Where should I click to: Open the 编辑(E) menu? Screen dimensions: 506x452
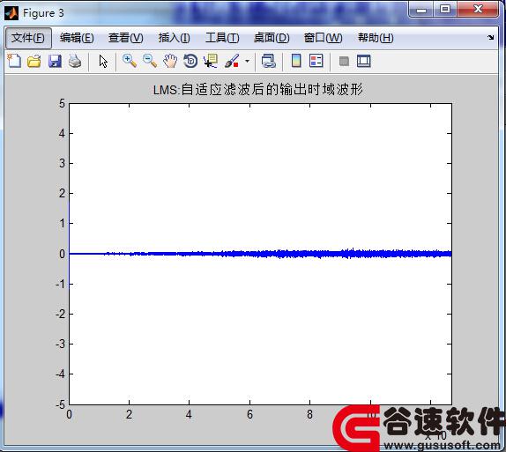click(x=77, y=38)
